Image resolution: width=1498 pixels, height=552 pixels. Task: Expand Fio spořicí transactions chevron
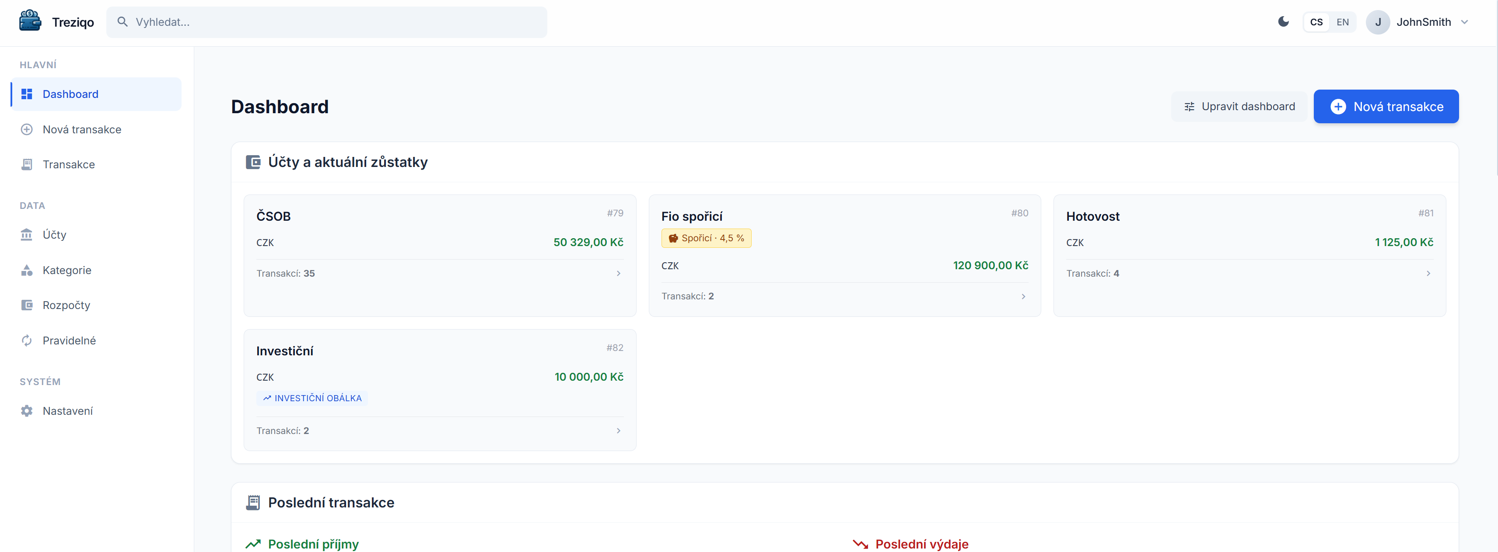pyautogui.click(x=1023, y=296)
